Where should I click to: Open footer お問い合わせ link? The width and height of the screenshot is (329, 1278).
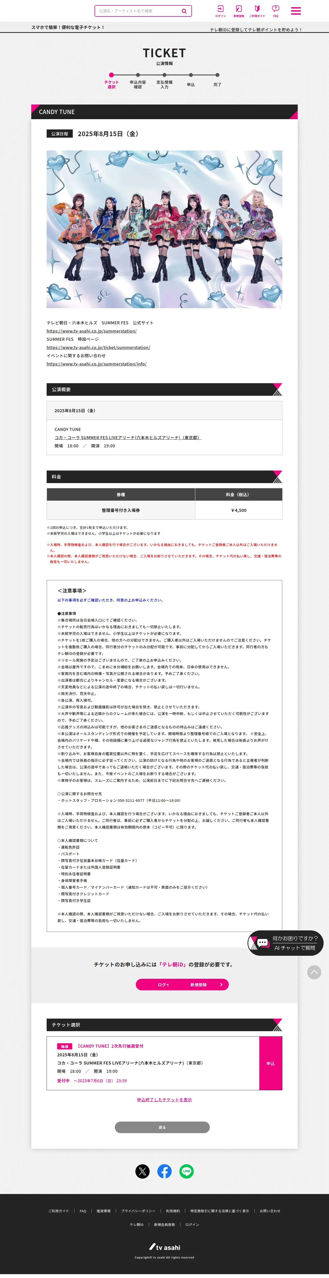(270, 1210)
